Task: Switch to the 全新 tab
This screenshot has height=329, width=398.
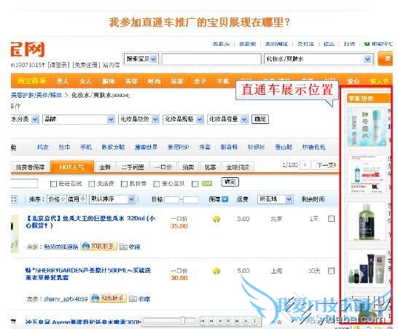Action: click(105, 167)
